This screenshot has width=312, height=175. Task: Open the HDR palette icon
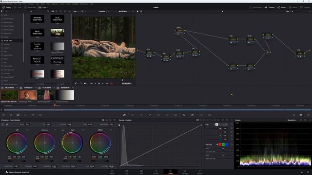(x=25, y=115)
